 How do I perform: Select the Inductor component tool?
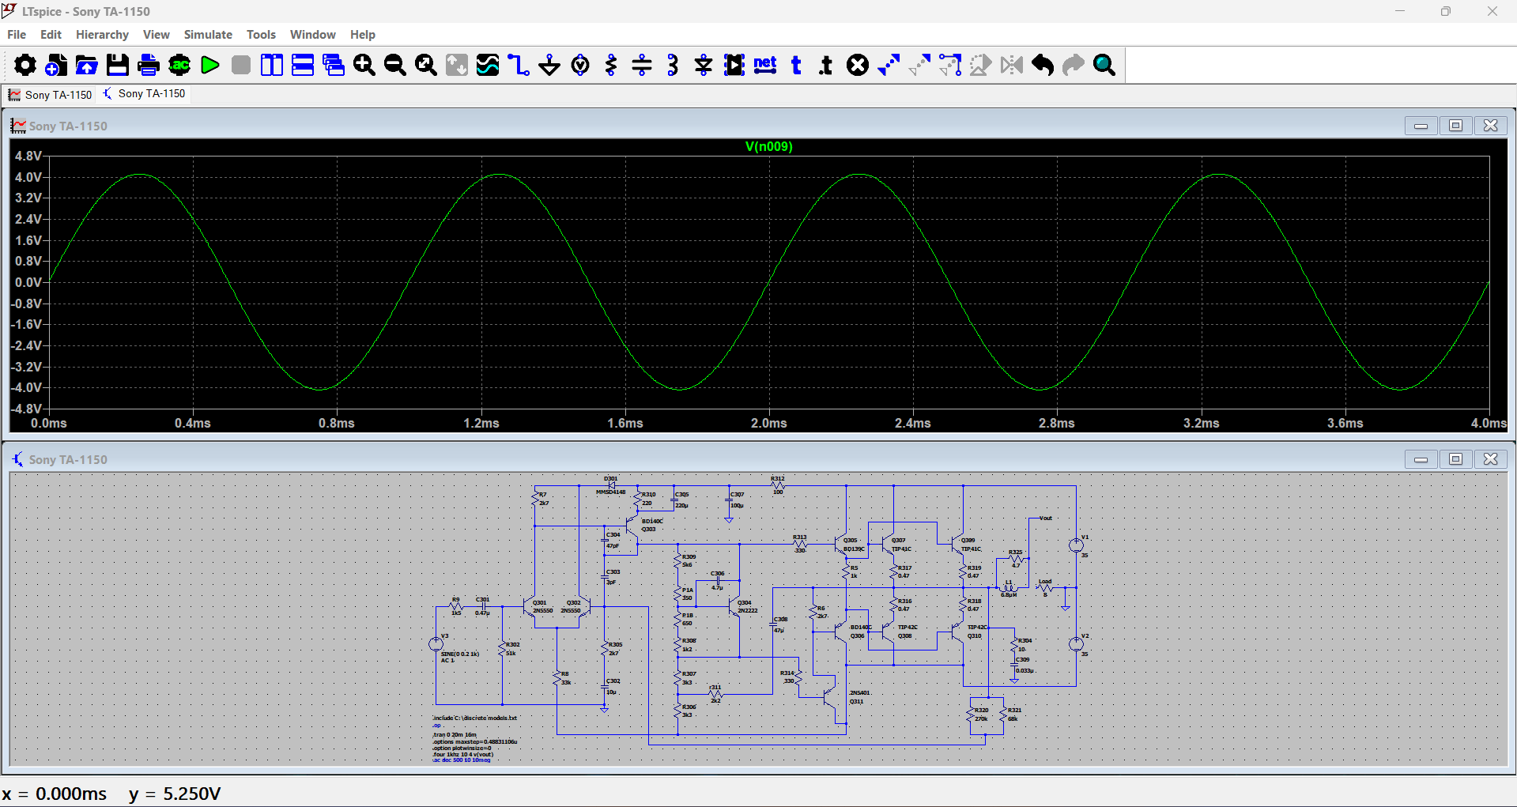(673, 65)
